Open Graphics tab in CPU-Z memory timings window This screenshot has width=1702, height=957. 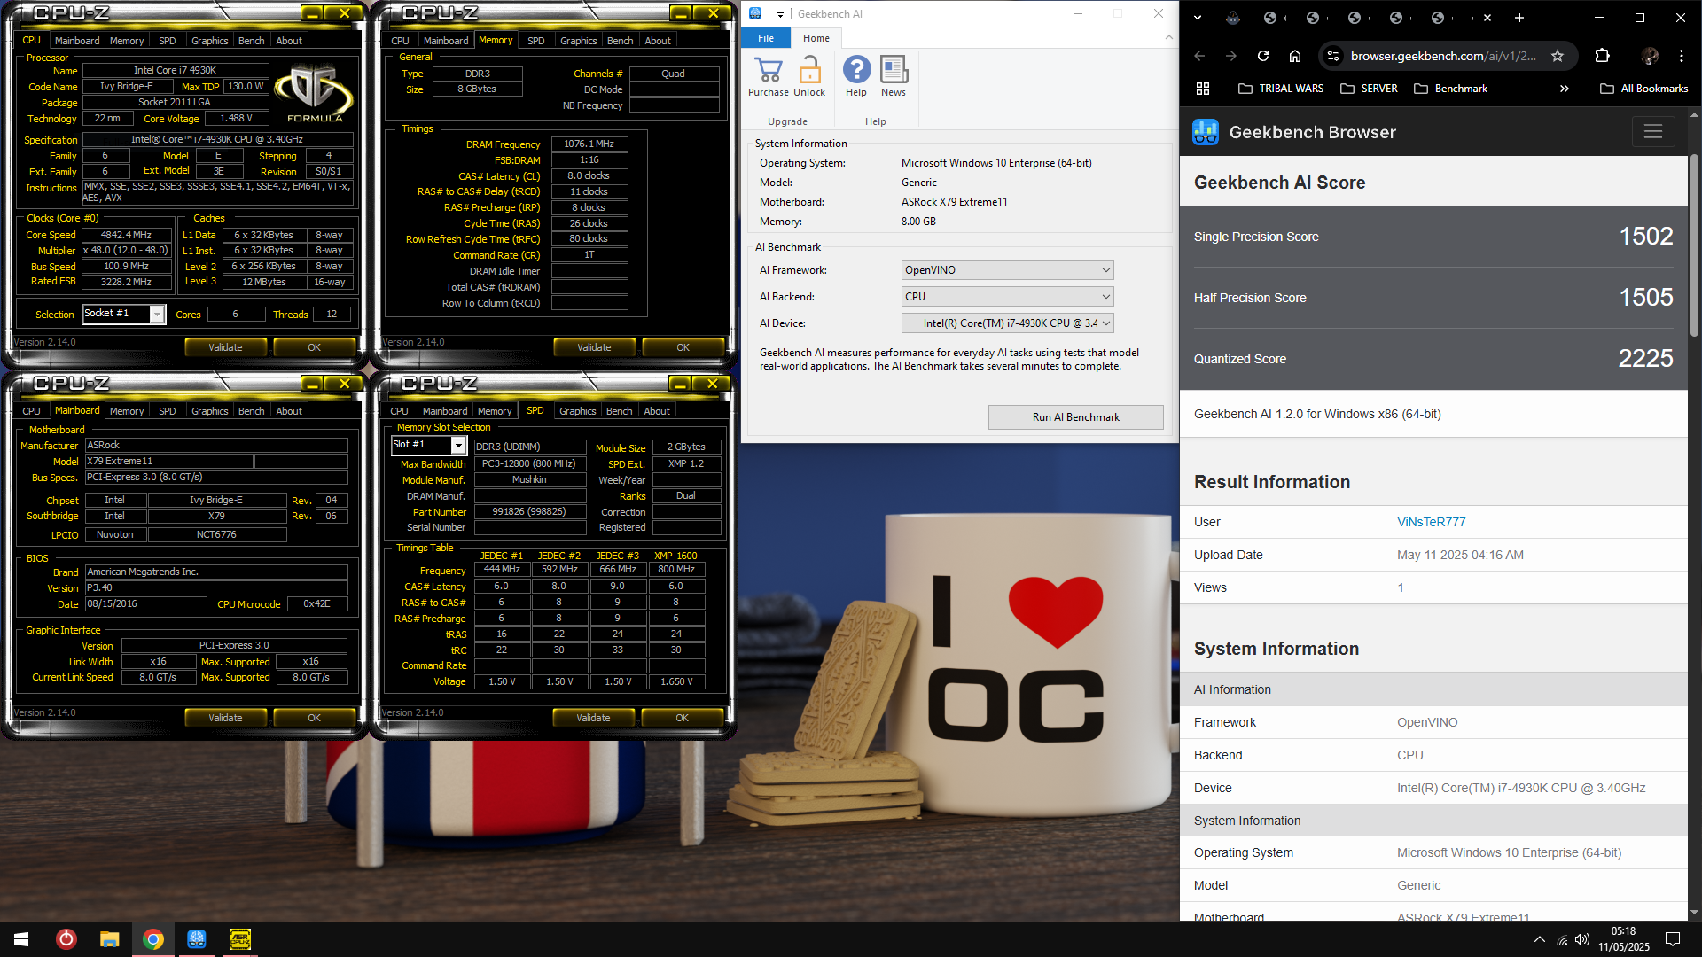[578, 41]
